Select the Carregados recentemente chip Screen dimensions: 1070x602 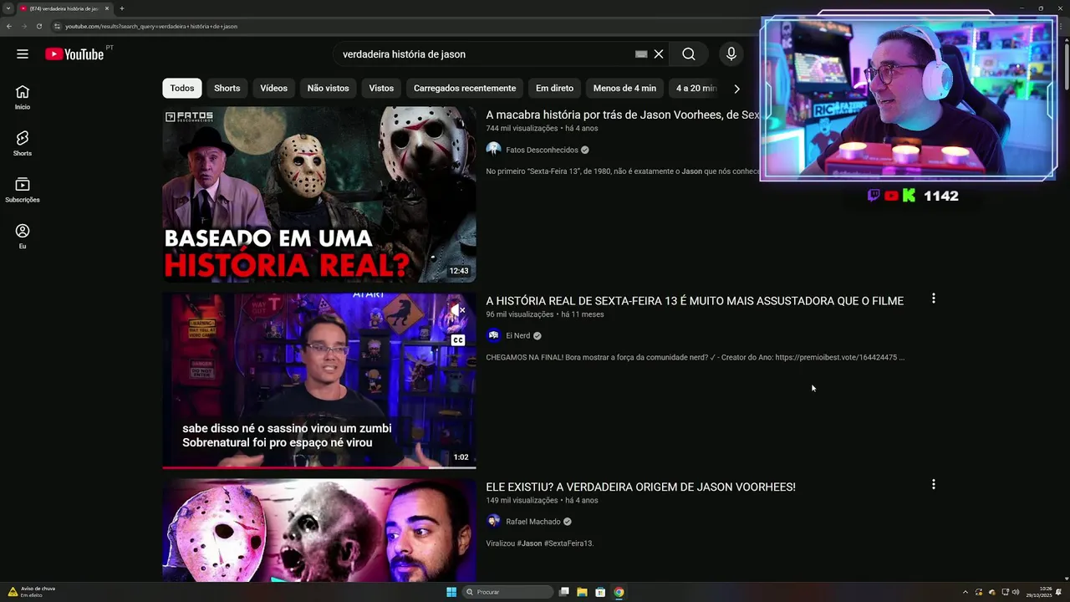pos(465,88)
